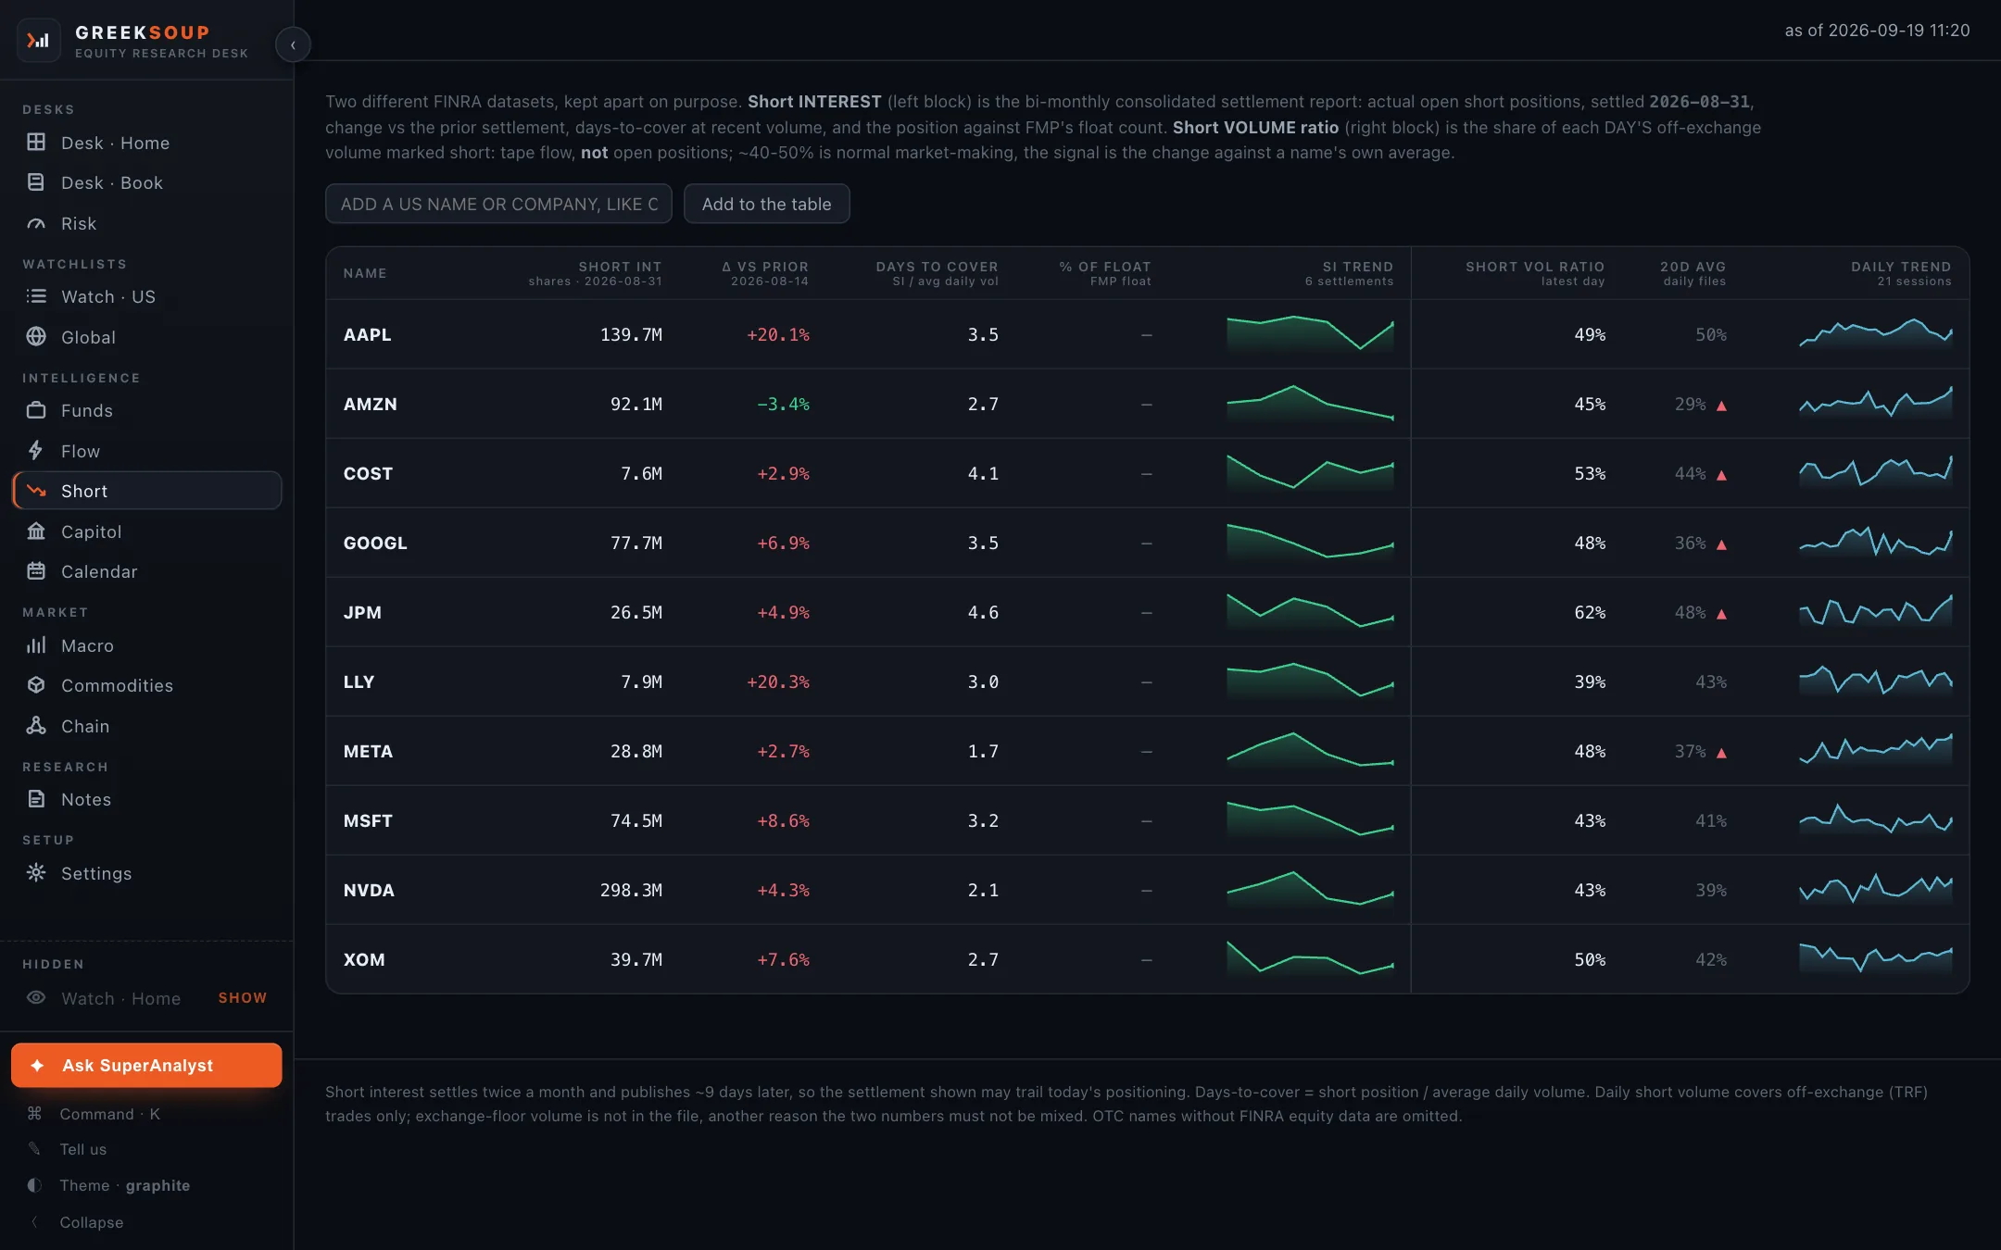Click the NVDA ticker name
Image resolution: width=2001 pixels, height=1250 pixels.
(x=369, y=890)
